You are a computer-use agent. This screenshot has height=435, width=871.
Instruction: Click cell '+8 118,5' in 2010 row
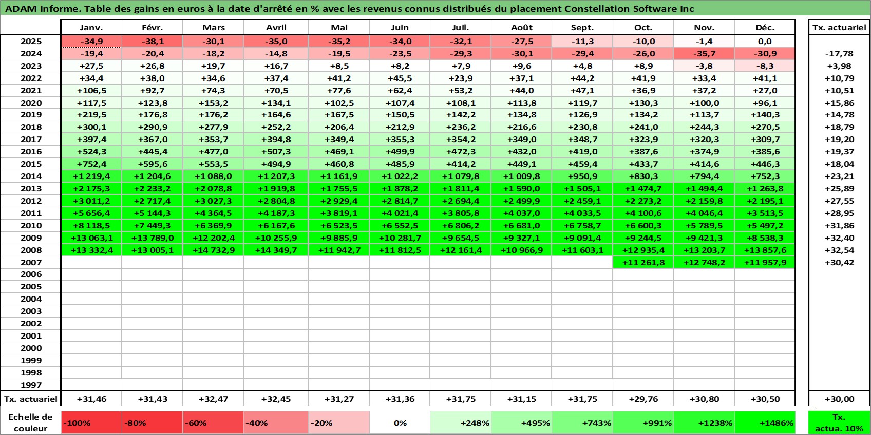91,226
